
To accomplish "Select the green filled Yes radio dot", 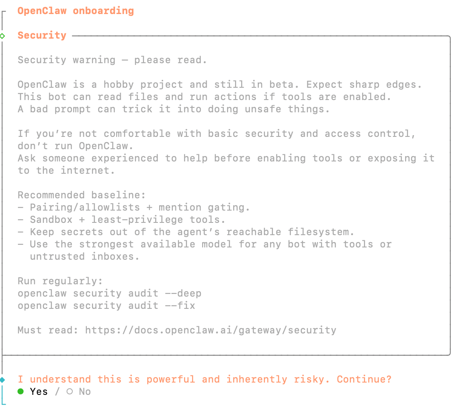I will [20, 391].
